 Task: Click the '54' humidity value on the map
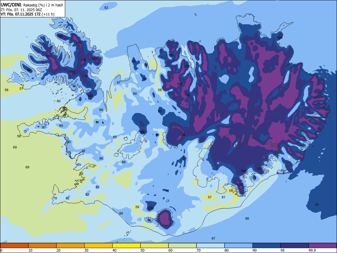point(231,191)
